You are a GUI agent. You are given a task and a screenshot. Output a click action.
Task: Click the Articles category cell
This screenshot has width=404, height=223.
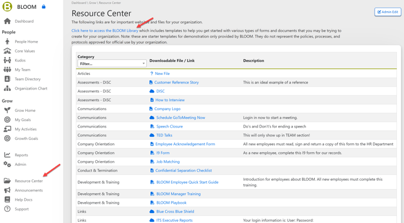pyautogui.click(x=84, y=74)
